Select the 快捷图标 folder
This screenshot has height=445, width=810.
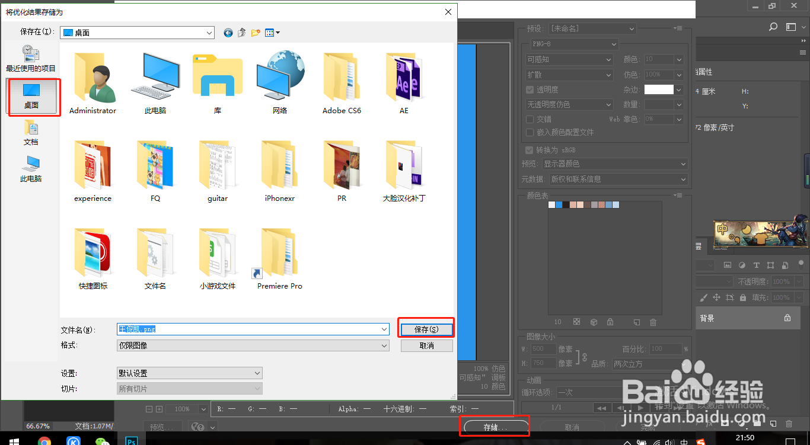[93, 258]
